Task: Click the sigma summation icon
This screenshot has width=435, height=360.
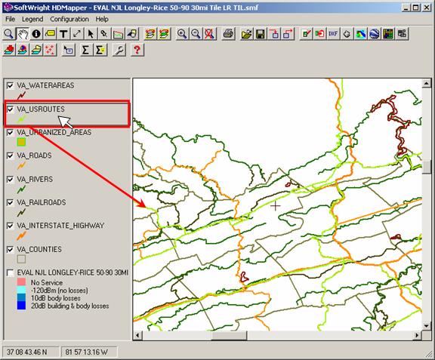Action: [86, 51]
